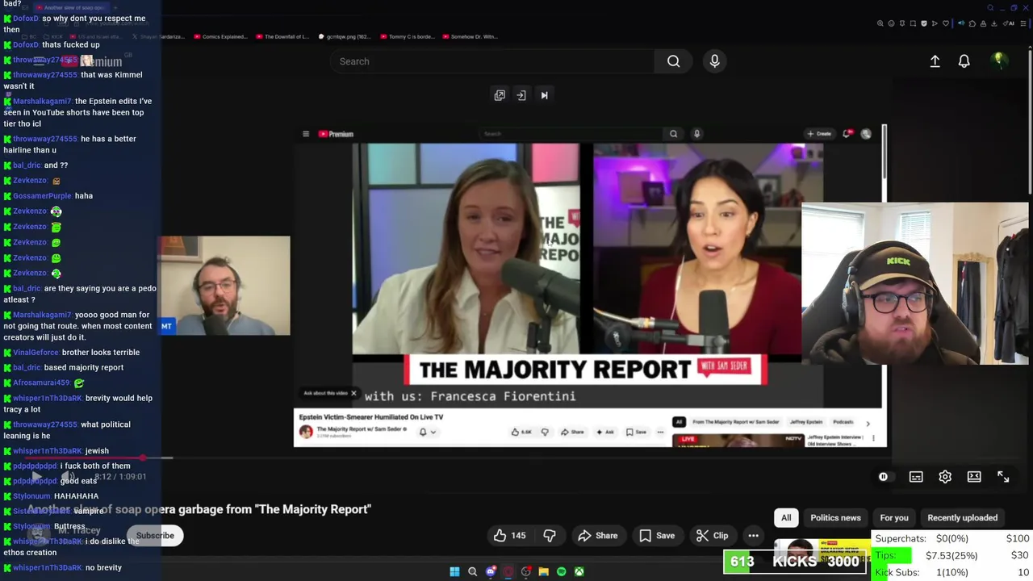The image size is (1033, 581).
Task: Click the Create button in embedded YouTube page
Action: (819, 134)
